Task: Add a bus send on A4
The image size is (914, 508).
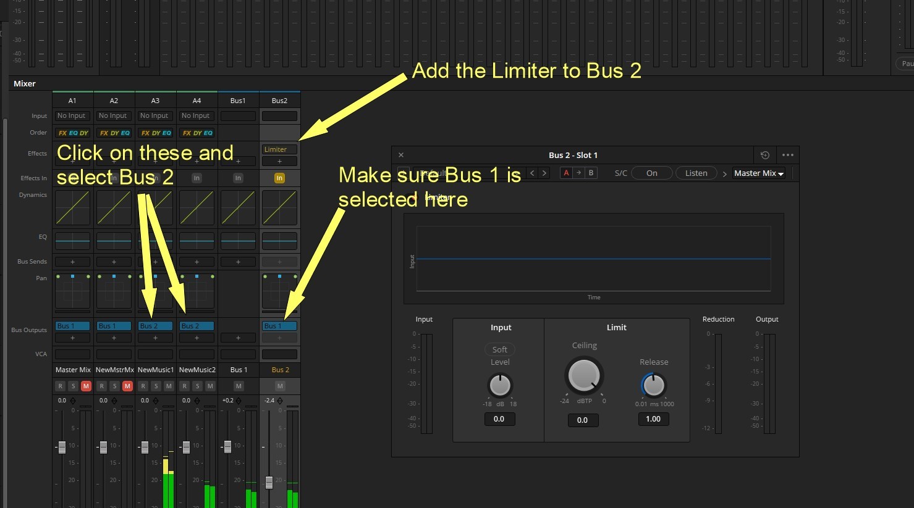Action: coord(197,262)
